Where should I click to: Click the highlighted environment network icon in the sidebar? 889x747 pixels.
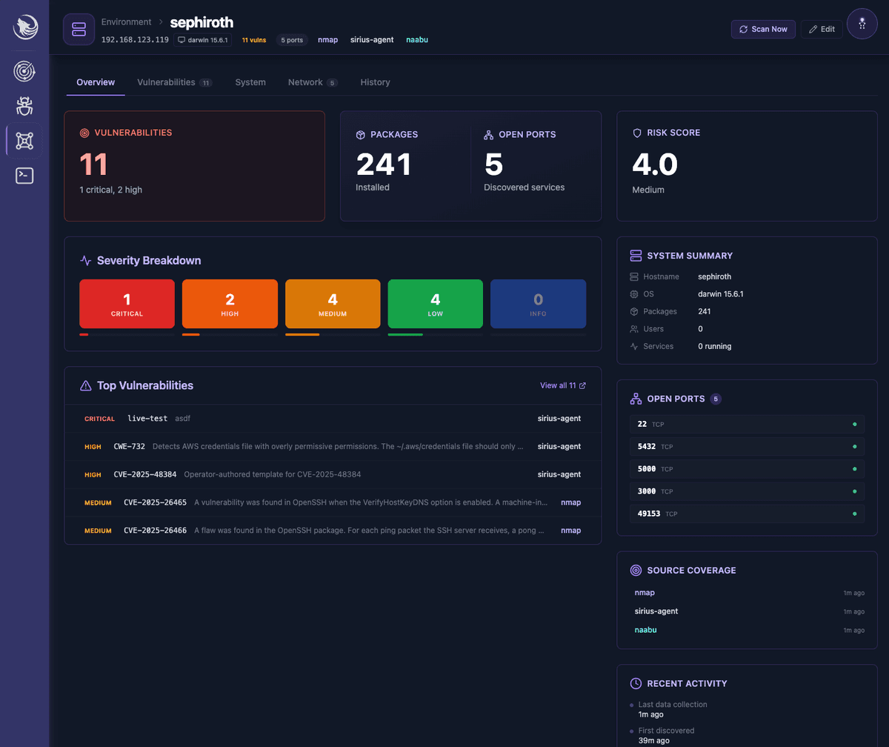coord(24,140)
